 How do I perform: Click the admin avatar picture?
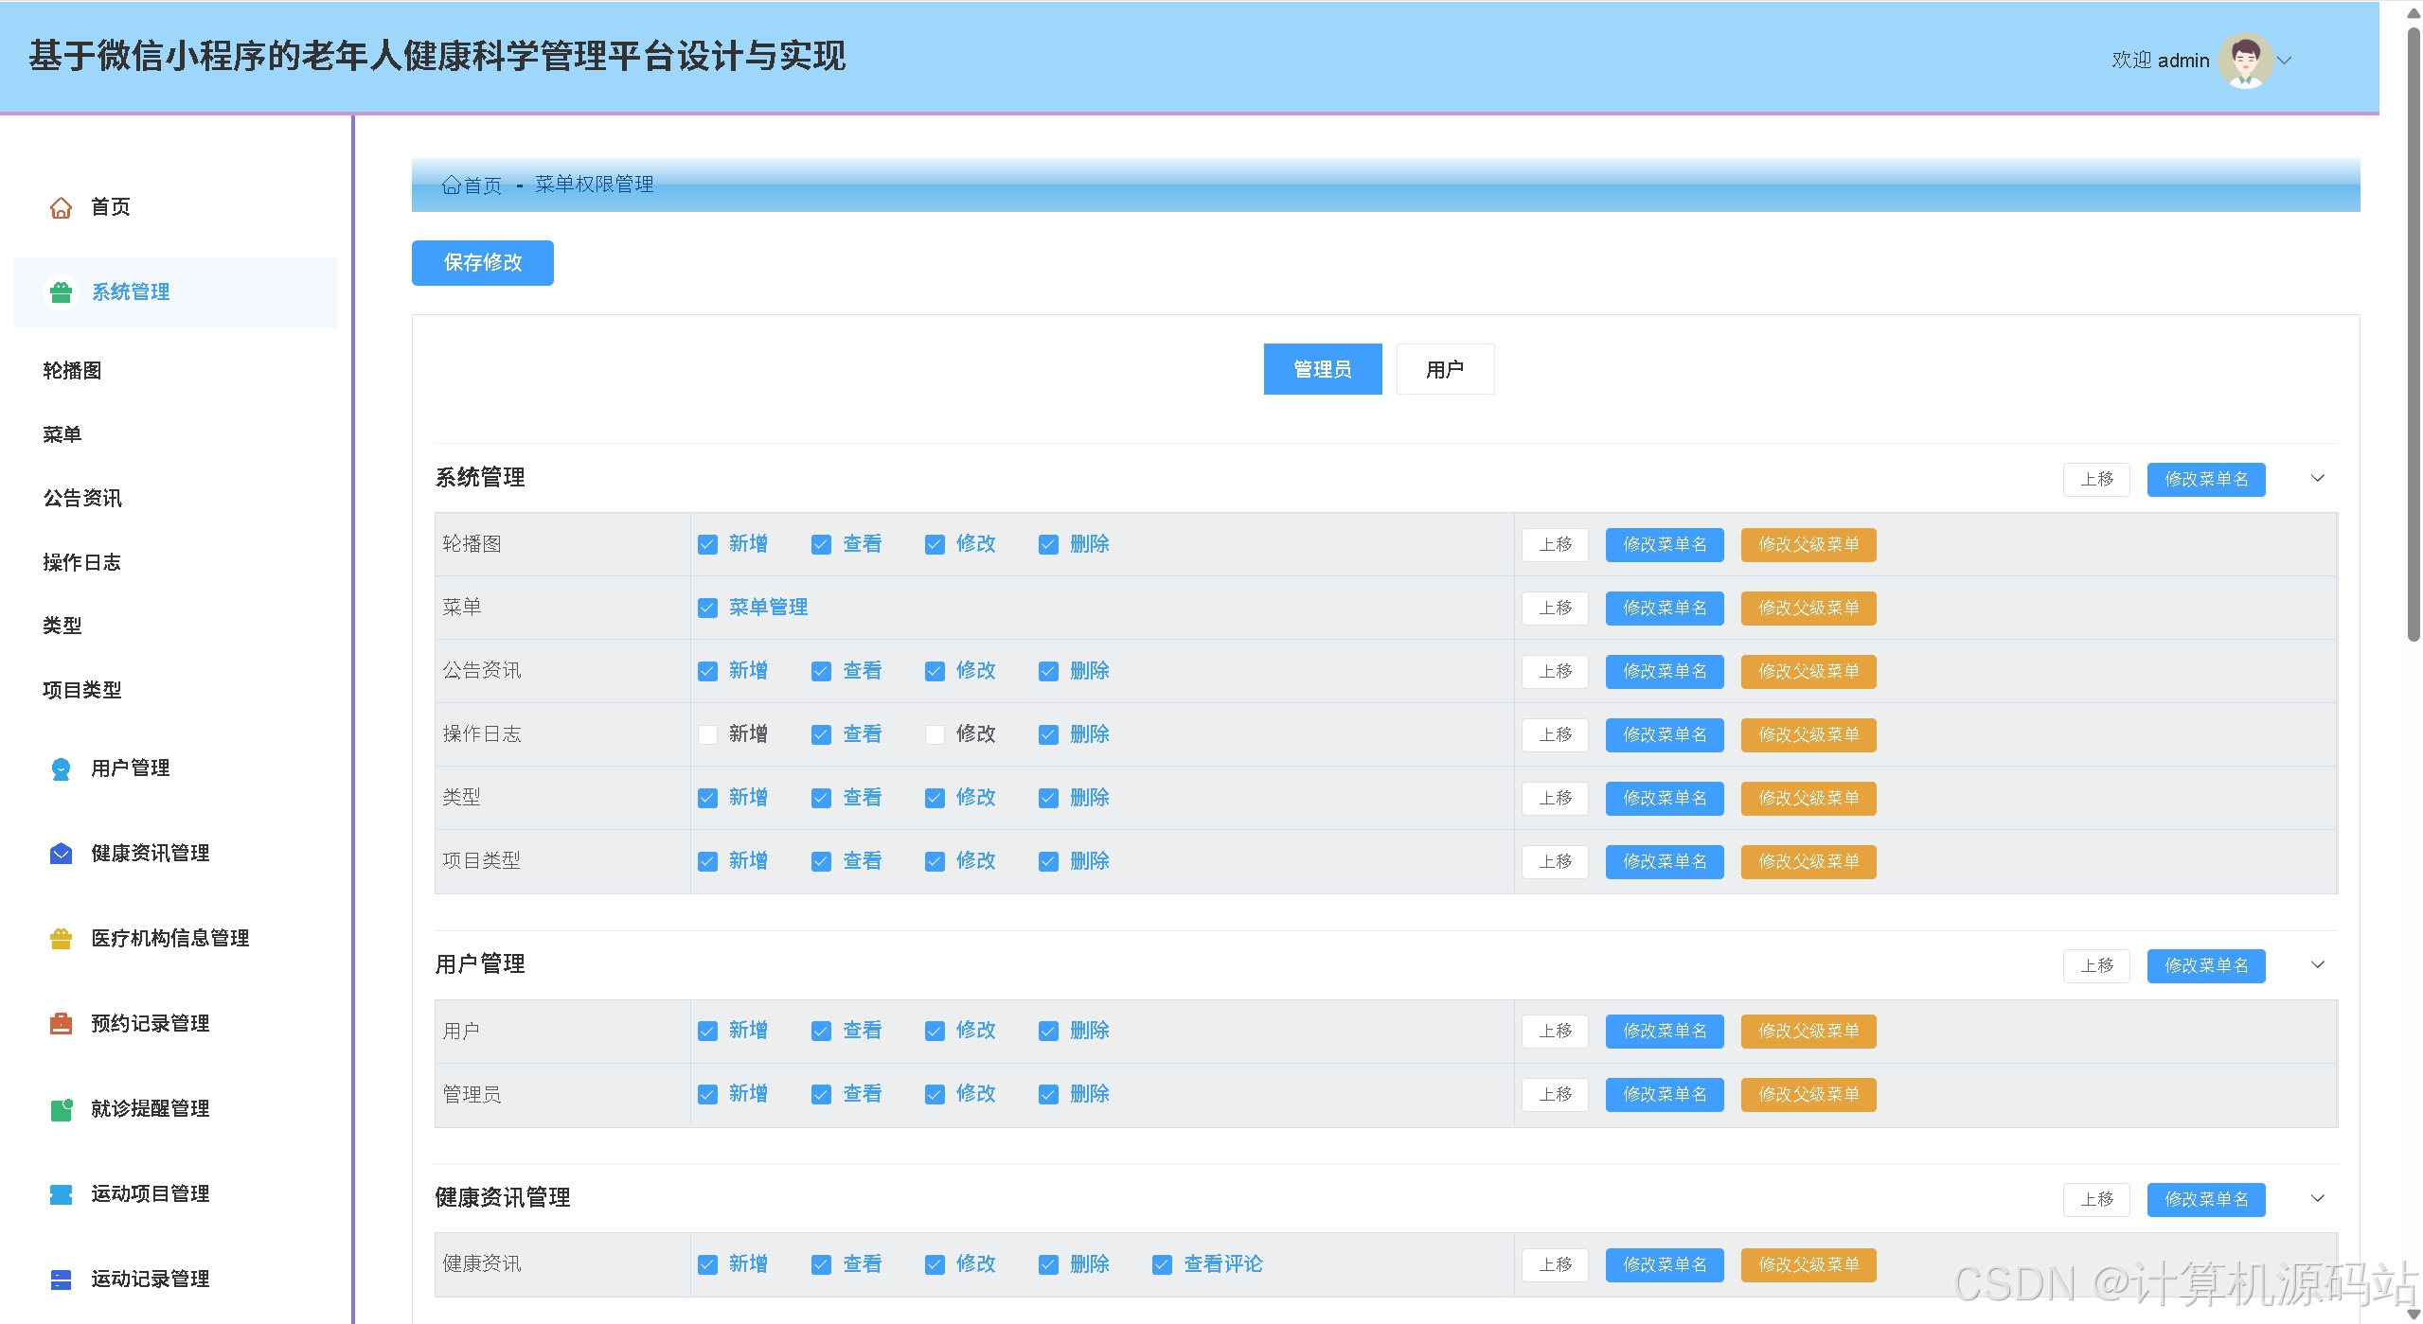click(2245, 61)
